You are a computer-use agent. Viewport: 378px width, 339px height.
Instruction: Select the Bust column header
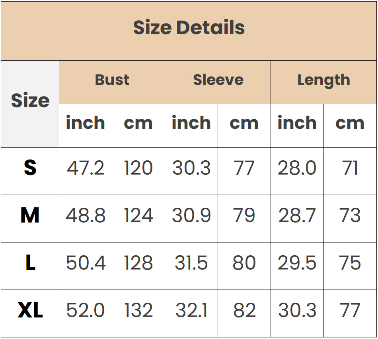[112, 80]
